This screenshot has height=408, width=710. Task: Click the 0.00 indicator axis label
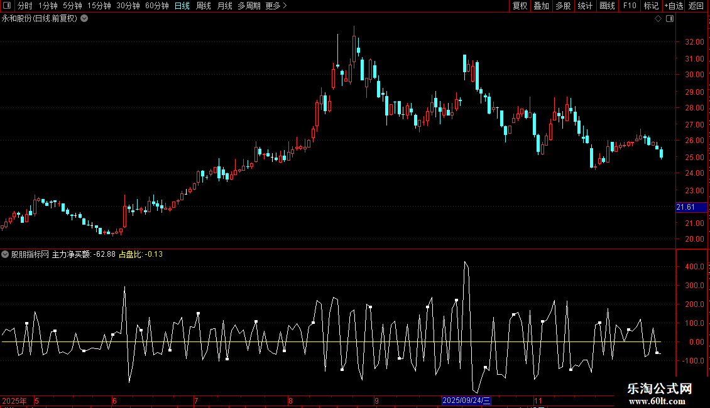[x=696, y=342]
